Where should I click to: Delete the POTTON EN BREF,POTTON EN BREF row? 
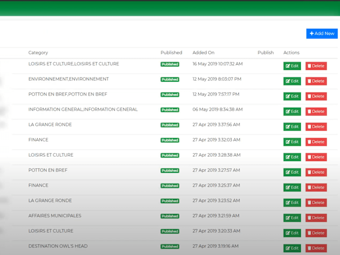pyautogui.click(x=316, y=96)
